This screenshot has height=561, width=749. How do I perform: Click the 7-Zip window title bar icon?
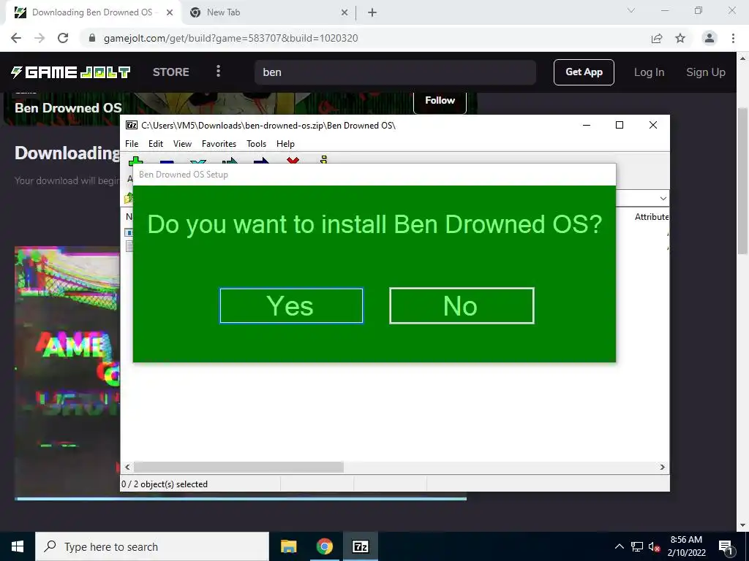[x=132, y=125]
